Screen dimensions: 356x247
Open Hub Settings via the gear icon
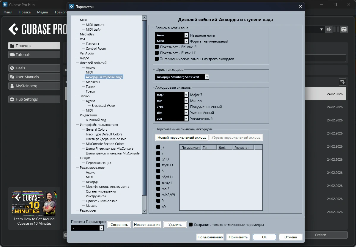point(12,99)
